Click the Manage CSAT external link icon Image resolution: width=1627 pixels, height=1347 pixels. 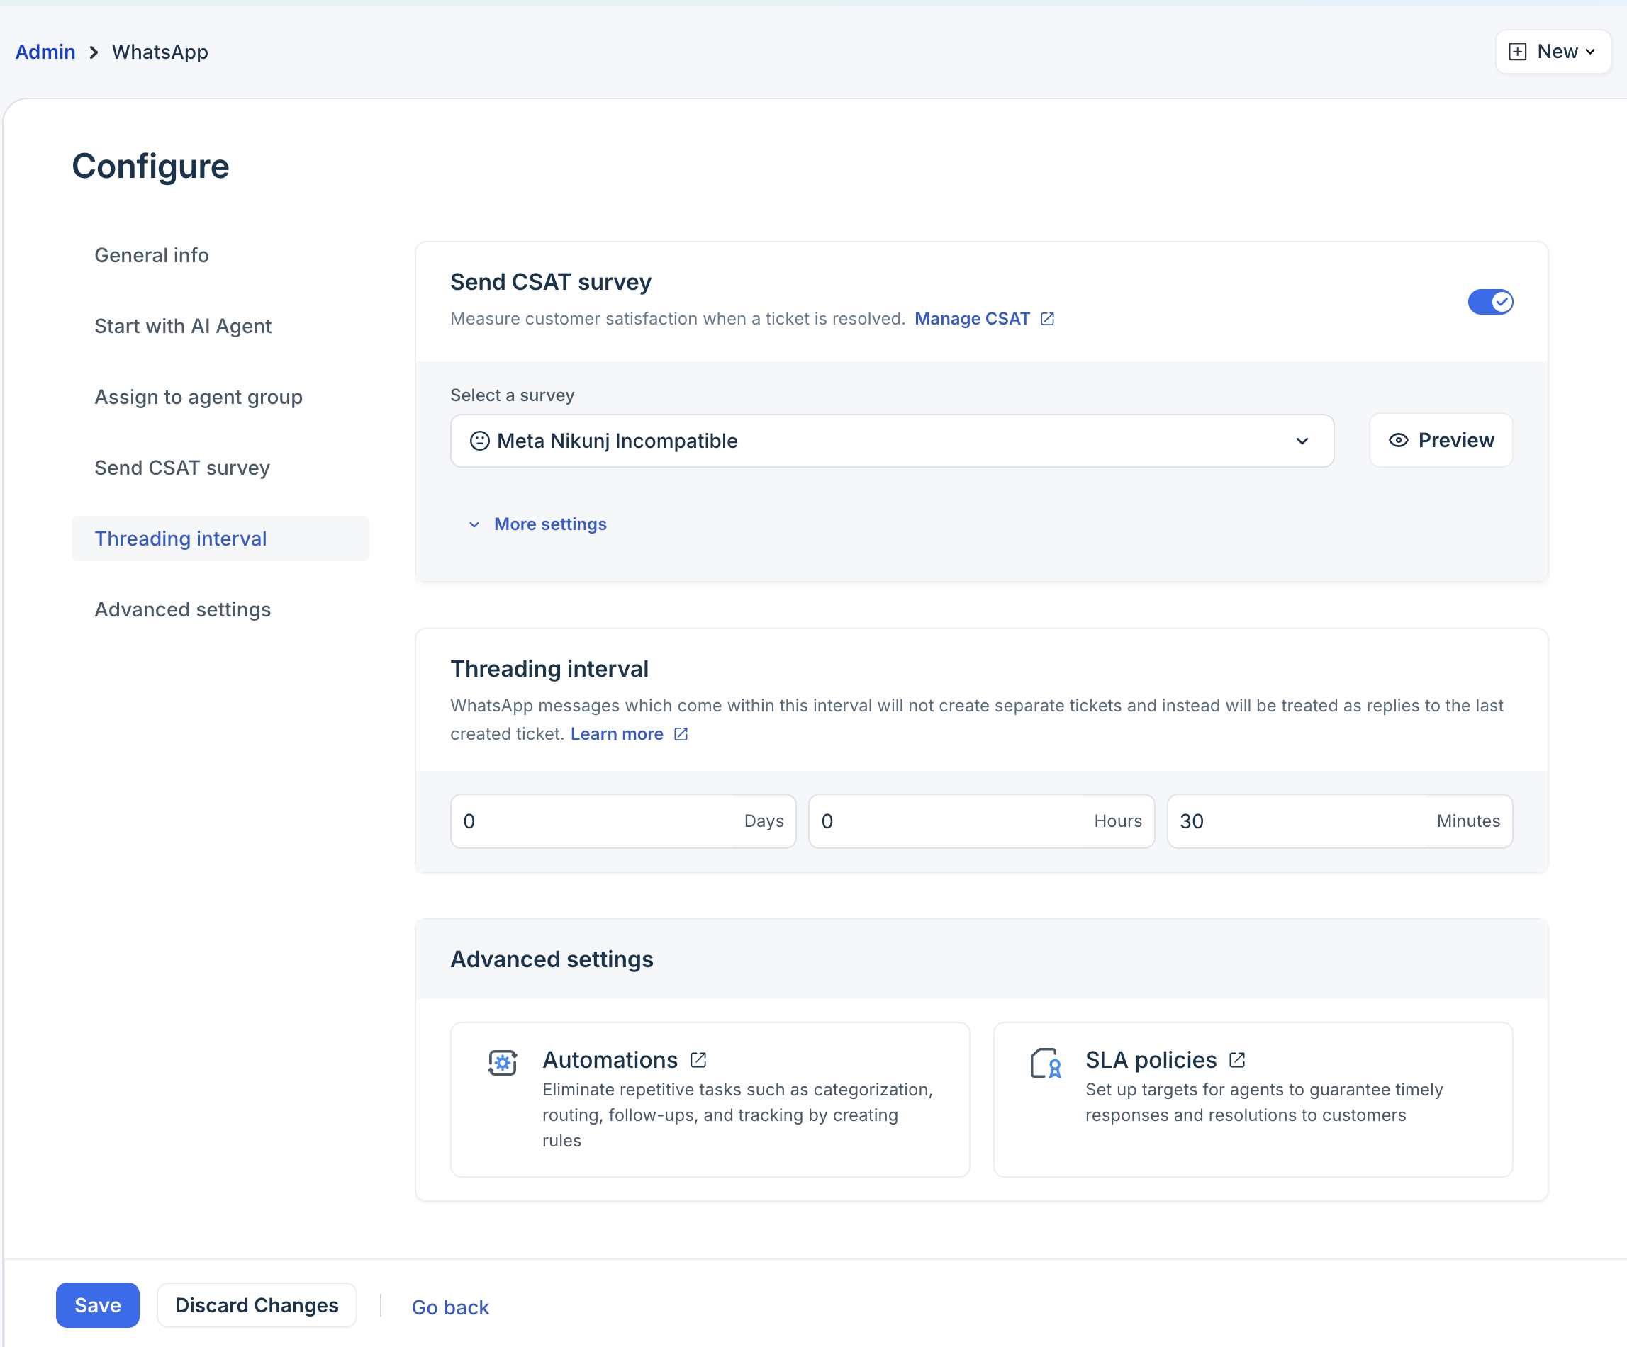tap(1048, 318)
